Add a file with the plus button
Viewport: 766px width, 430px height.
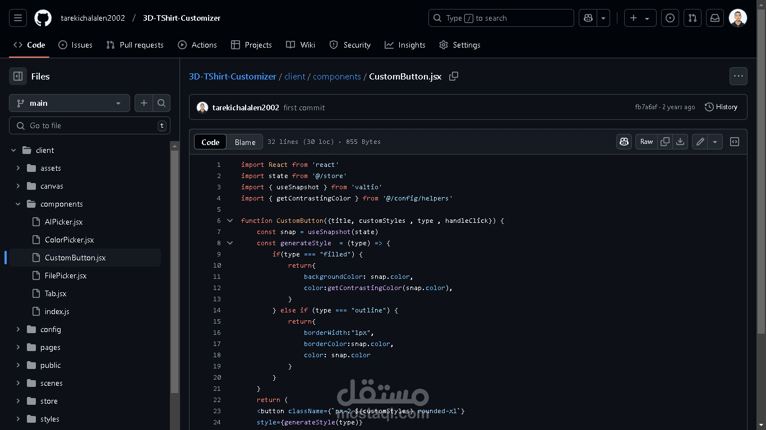point(144,103)
